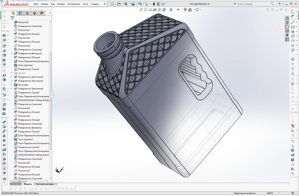Click the Section View icon
Screen dimensions: 299x196
pos(155,10)
